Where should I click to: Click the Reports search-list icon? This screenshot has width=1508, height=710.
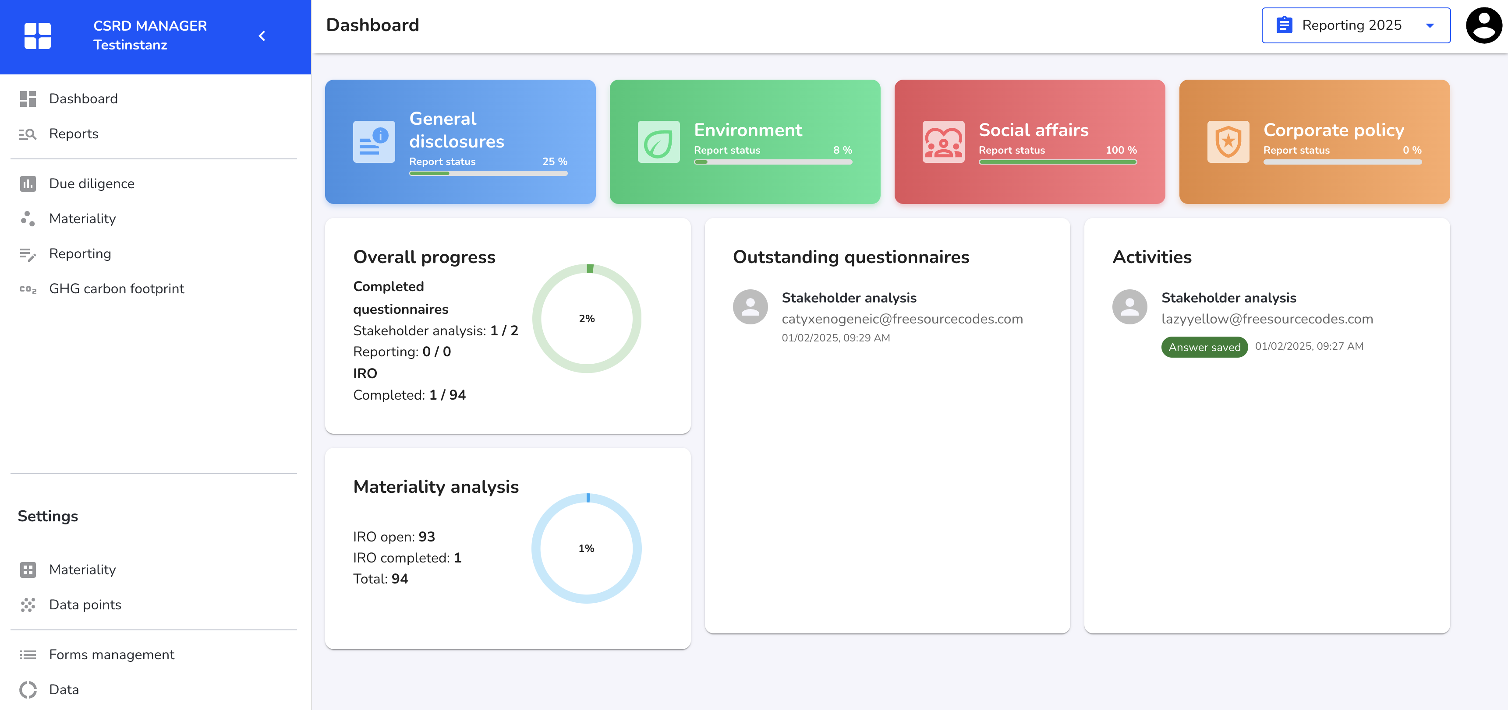tap(28, 134)
